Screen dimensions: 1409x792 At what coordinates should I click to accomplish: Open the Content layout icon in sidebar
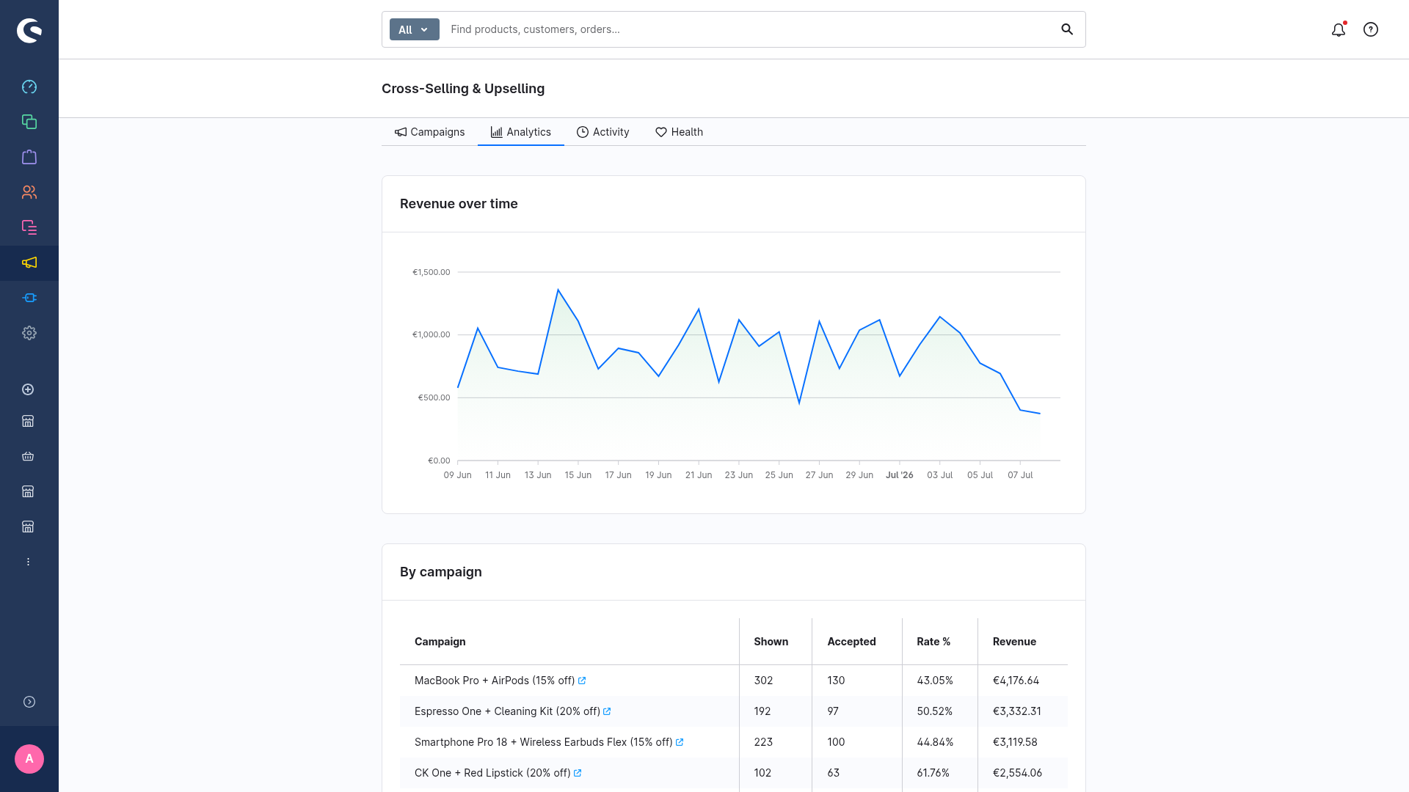29,227
